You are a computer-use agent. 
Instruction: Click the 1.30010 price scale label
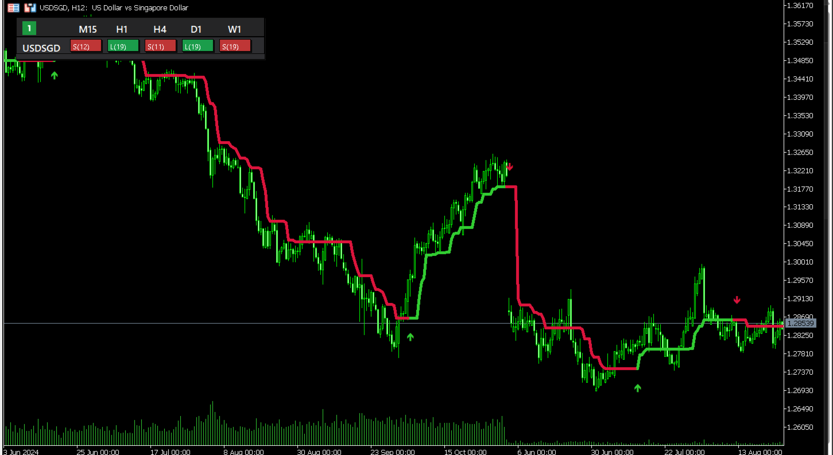[801, 262]
